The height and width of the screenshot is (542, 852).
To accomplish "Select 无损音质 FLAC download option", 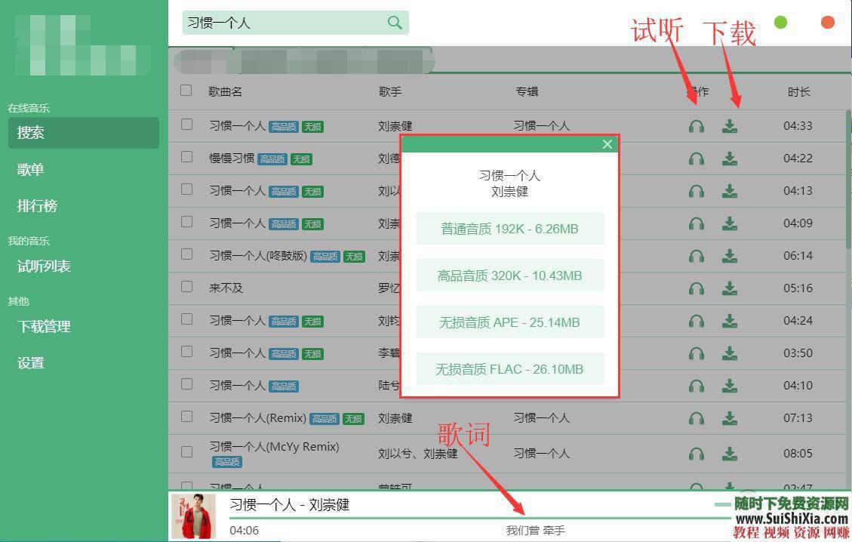I will tap(509, 368).
